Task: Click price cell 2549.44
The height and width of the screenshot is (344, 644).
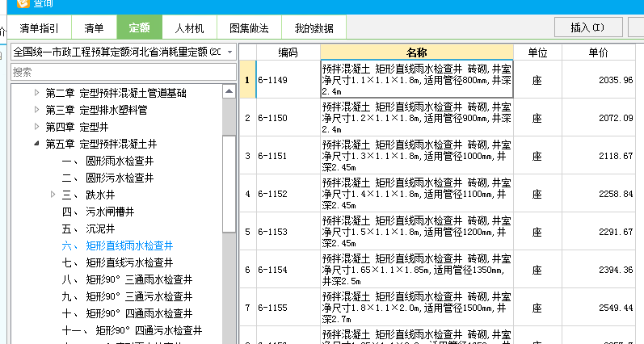Action: coord(598,308)
